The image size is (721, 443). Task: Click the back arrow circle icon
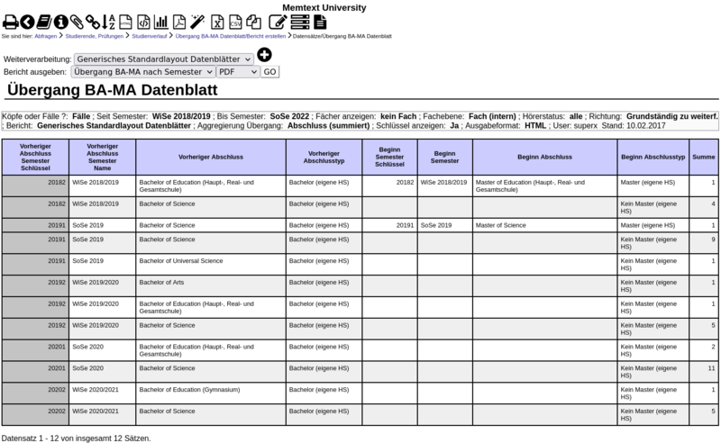point(27,22)
